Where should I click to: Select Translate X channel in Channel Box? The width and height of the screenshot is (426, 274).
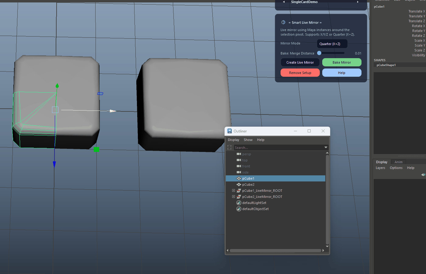point(417,11)
